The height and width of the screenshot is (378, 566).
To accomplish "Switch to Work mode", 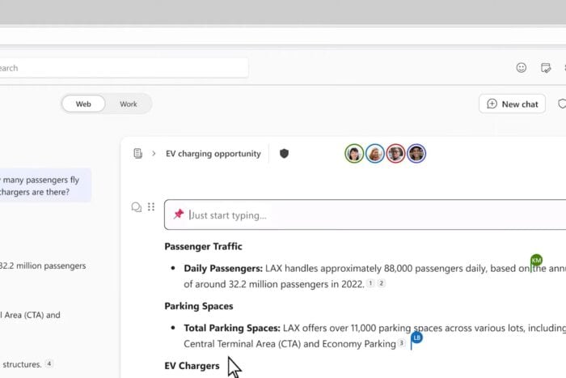I will point(129,104).
